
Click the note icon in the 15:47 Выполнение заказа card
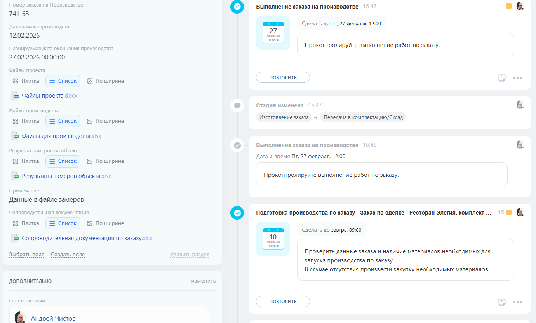coord(502,78)
